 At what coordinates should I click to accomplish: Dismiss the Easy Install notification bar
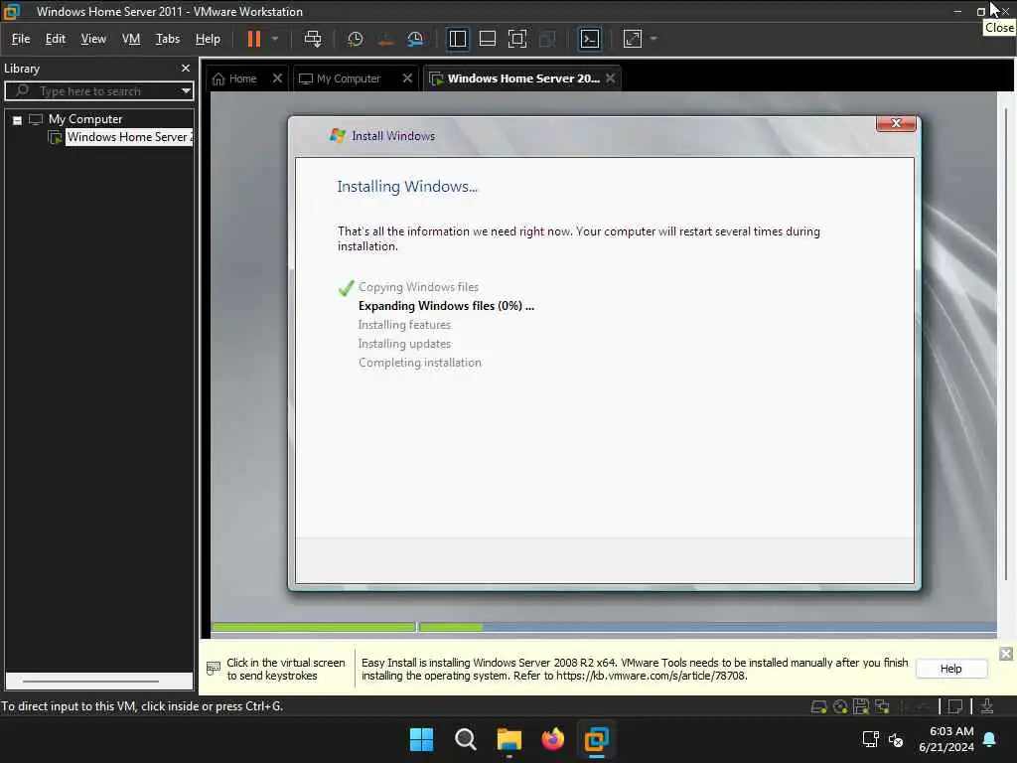[x=1006, y=654]
